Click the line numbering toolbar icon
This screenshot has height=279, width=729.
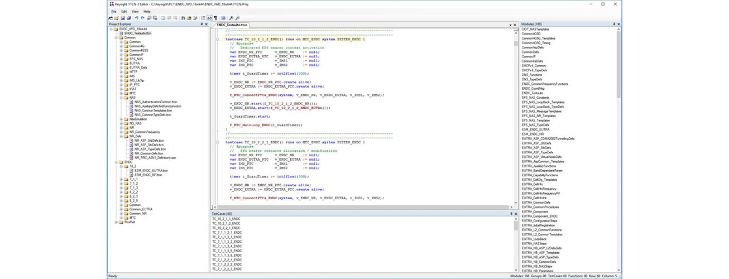point(203,18)
